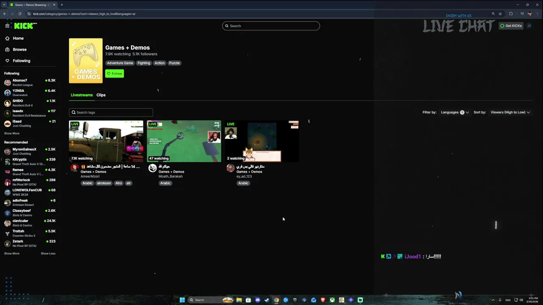Screen dimensions: 543x305
Task: Click the Atro tag
Action: pyautogui.click(x=119, y=183)
